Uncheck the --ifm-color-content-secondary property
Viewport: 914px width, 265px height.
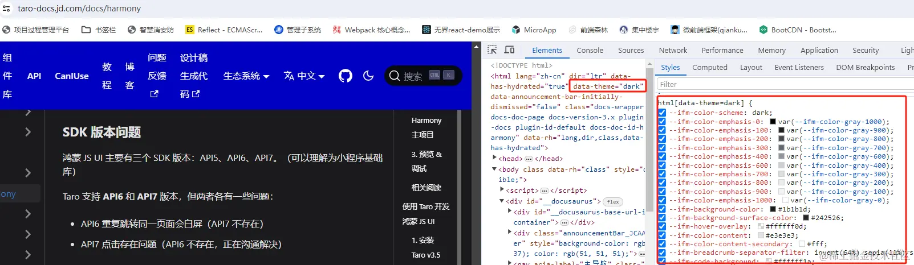pyautogui.click(x=662, y=244)
